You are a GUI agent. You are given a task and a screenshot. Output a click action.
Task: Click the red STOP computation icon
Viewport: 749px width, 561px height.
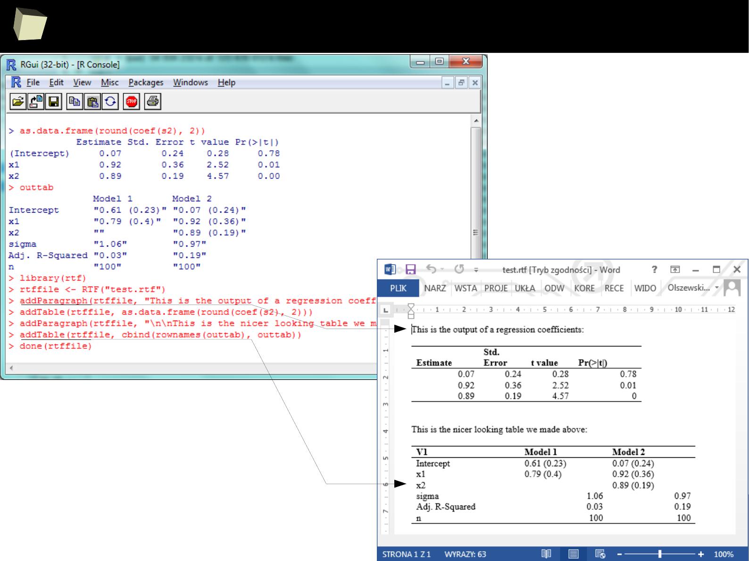tap(132, 101)
